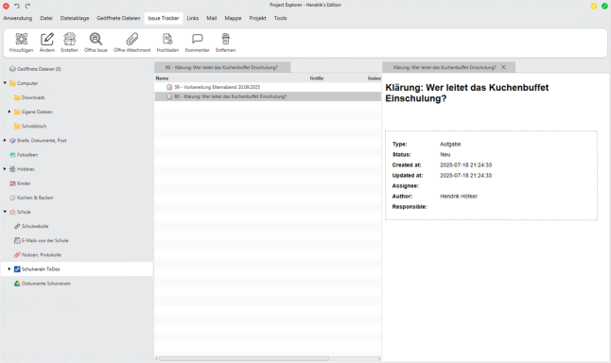The image size is (611, 363).
Task: Click the horizontal scrollbar of issue list
Action: [x=243, y=358]
